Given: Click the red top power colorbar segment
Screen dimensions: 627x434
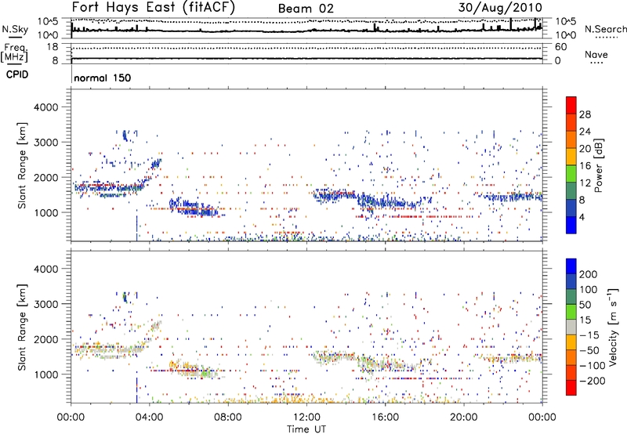Looking at the screenshot, I should [x=571, y=105].
